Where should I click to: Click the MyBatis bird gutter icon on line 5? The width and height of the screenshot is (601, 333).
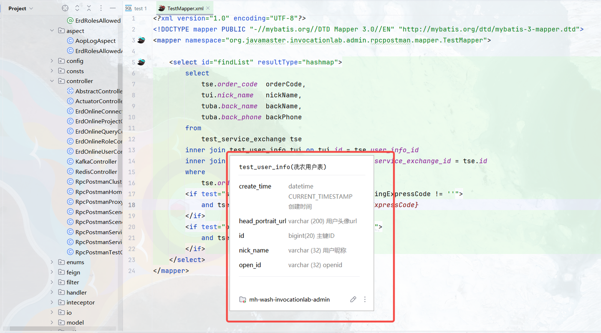(141, 62)
